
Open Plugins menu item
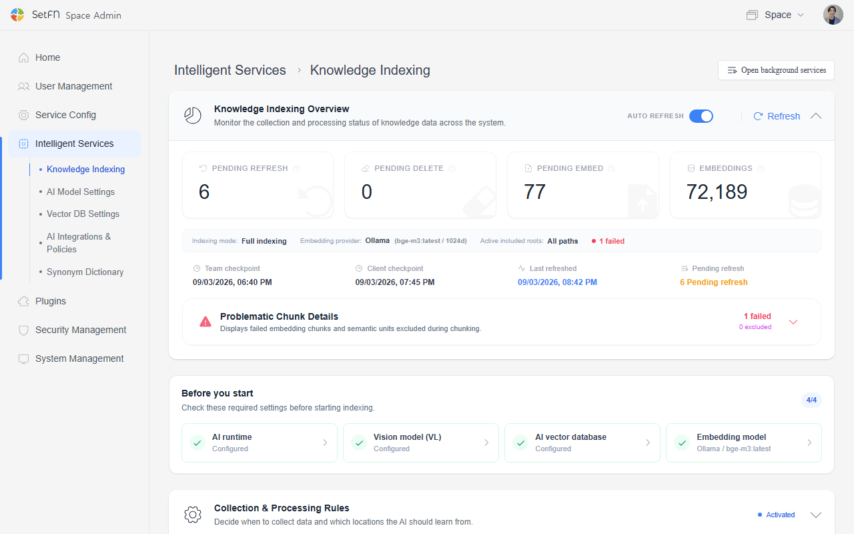pos(75,301)
